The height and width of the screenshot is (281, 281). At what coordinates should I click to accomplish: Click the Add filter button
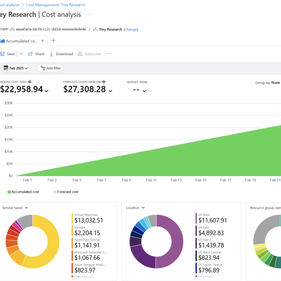[51, 68]
